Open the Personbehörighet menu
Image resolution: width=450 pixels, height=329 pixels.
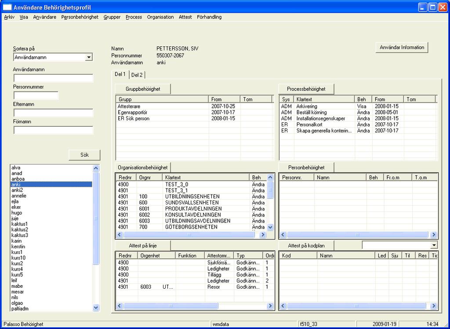80,17
